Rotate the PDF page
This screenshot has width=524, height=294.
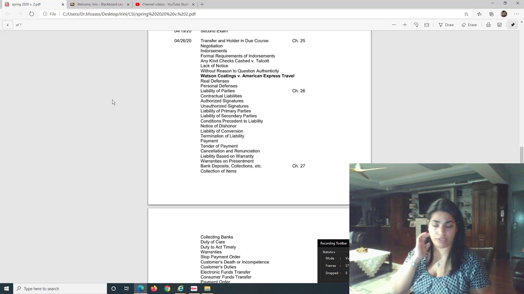click(x=416, y=25)
